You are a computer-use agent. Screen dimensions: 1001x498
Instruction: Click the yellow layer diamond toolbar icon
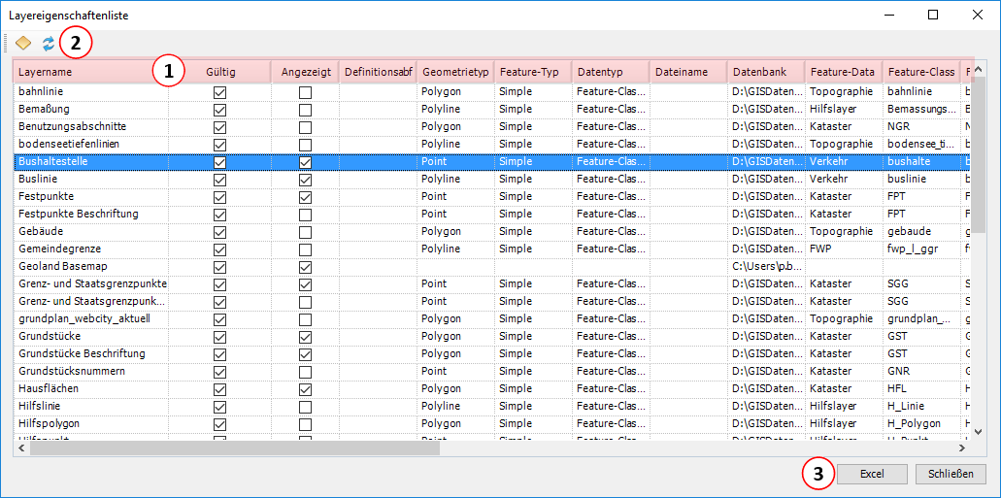[23, 44]
